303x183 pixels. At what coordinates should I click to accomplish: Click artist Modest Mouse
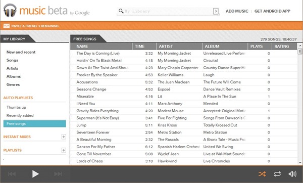pos(171,111)
